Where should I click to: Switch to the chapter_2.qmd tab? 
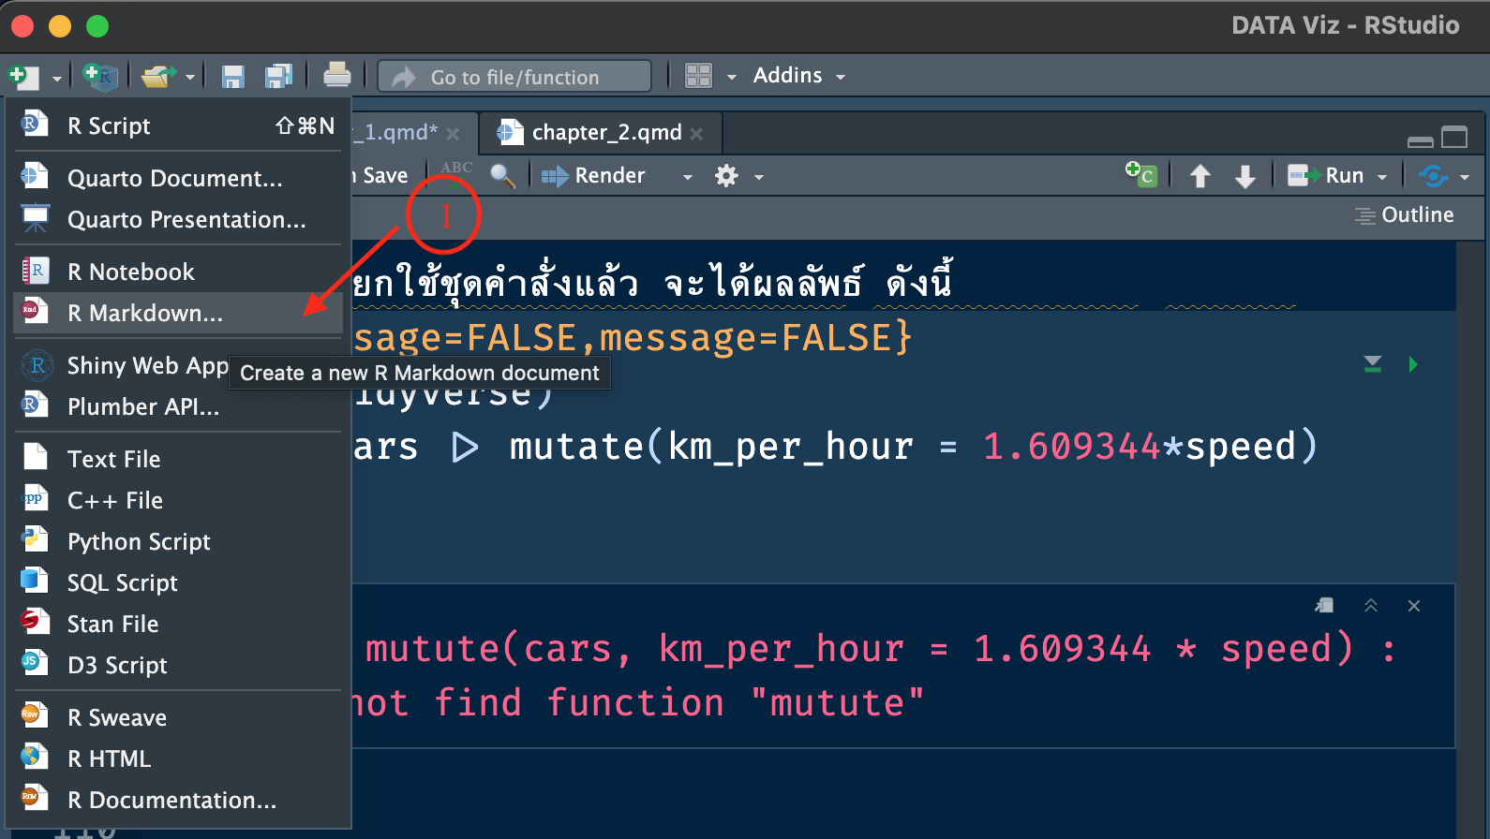click(606, 133)
